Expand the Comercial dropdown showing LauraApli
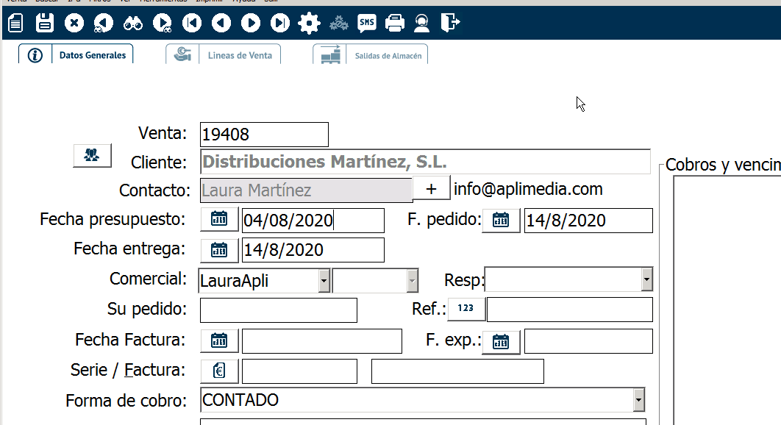781x425 pixels. (324, 280)
